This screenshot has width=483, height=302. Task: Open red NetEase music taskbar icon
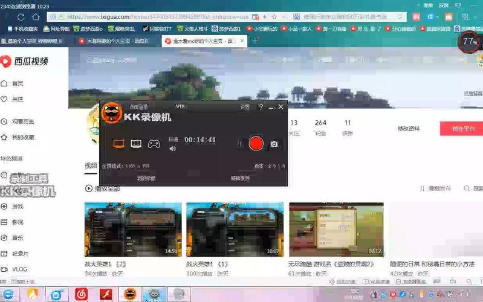(x=82, y=294)
